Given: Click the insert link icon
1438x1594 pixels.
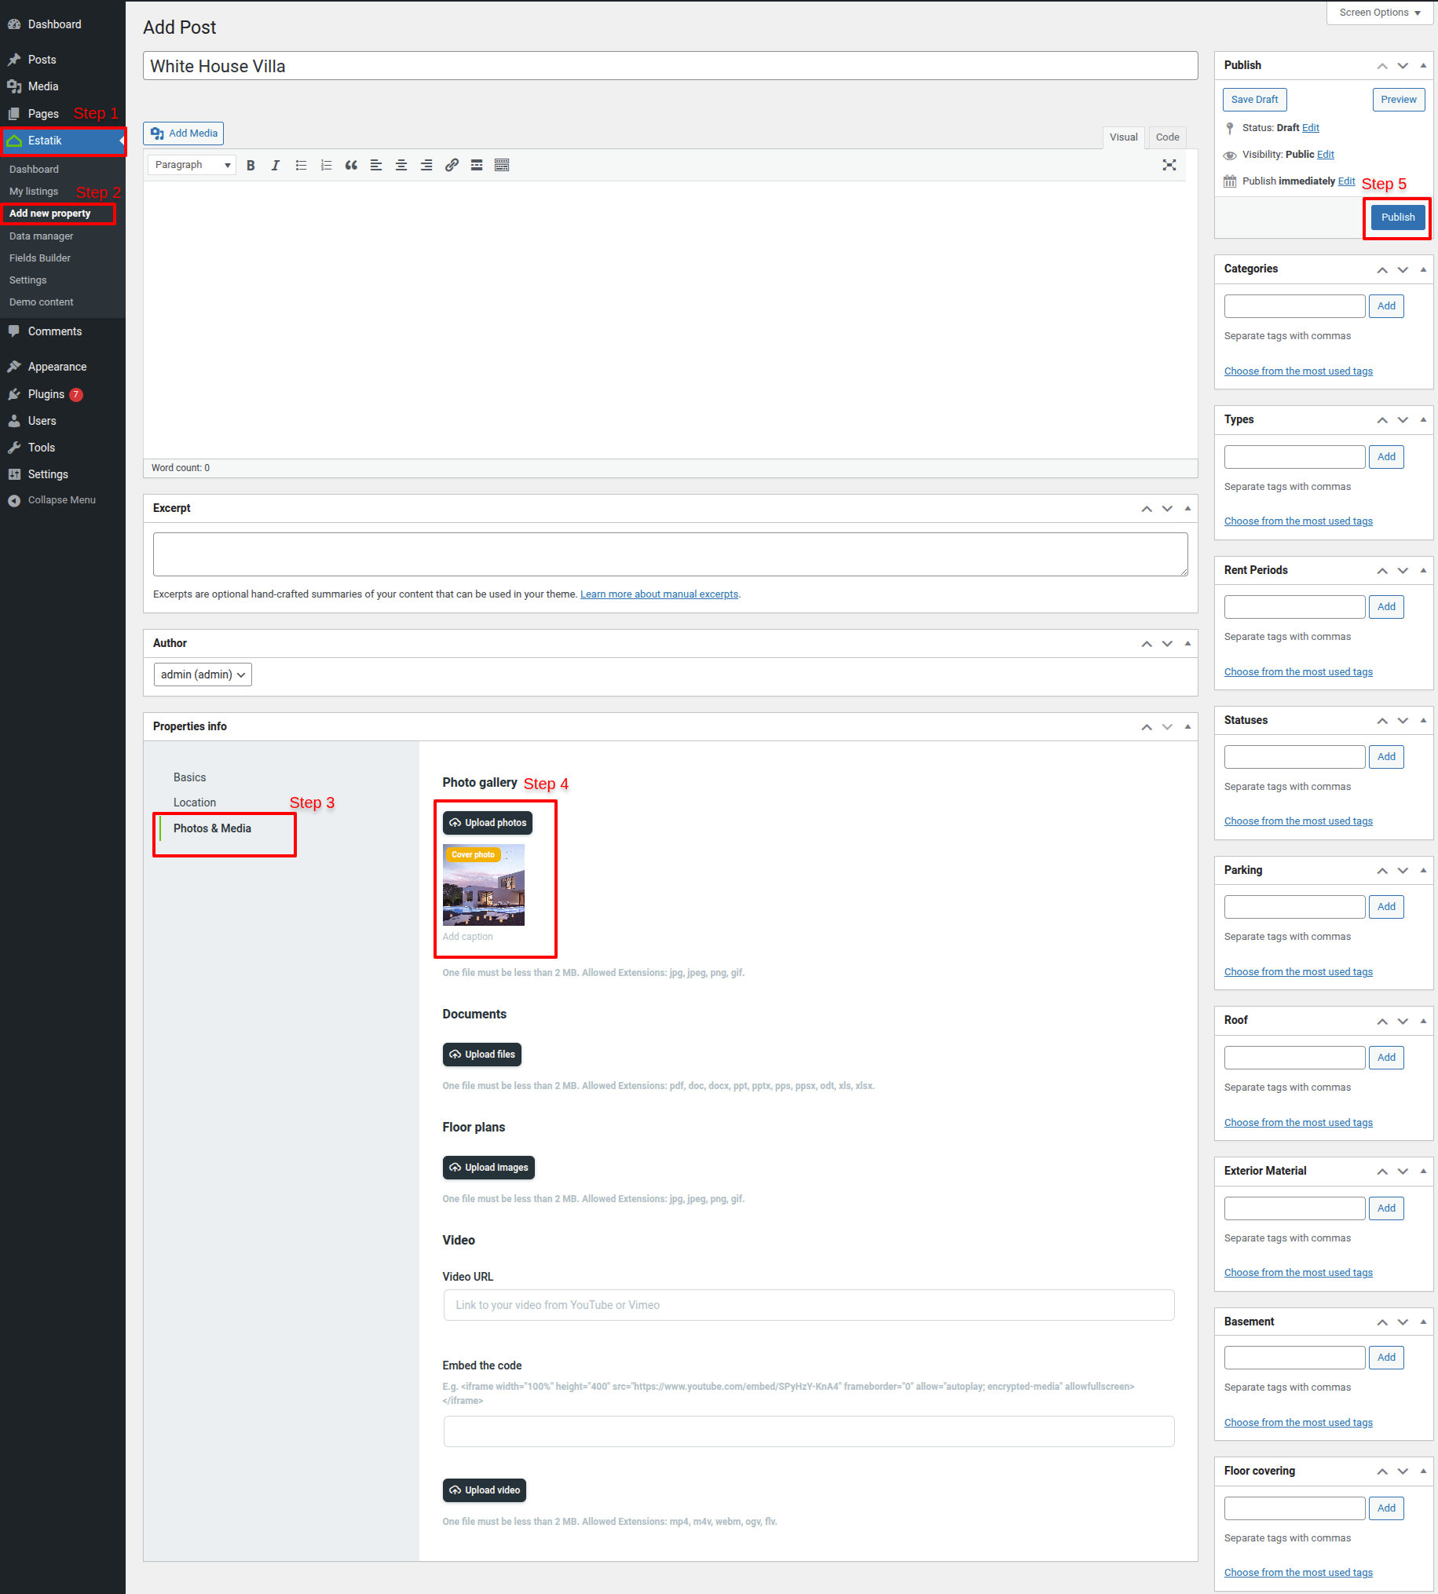Looking at the screenshot, I should point(451,165).
